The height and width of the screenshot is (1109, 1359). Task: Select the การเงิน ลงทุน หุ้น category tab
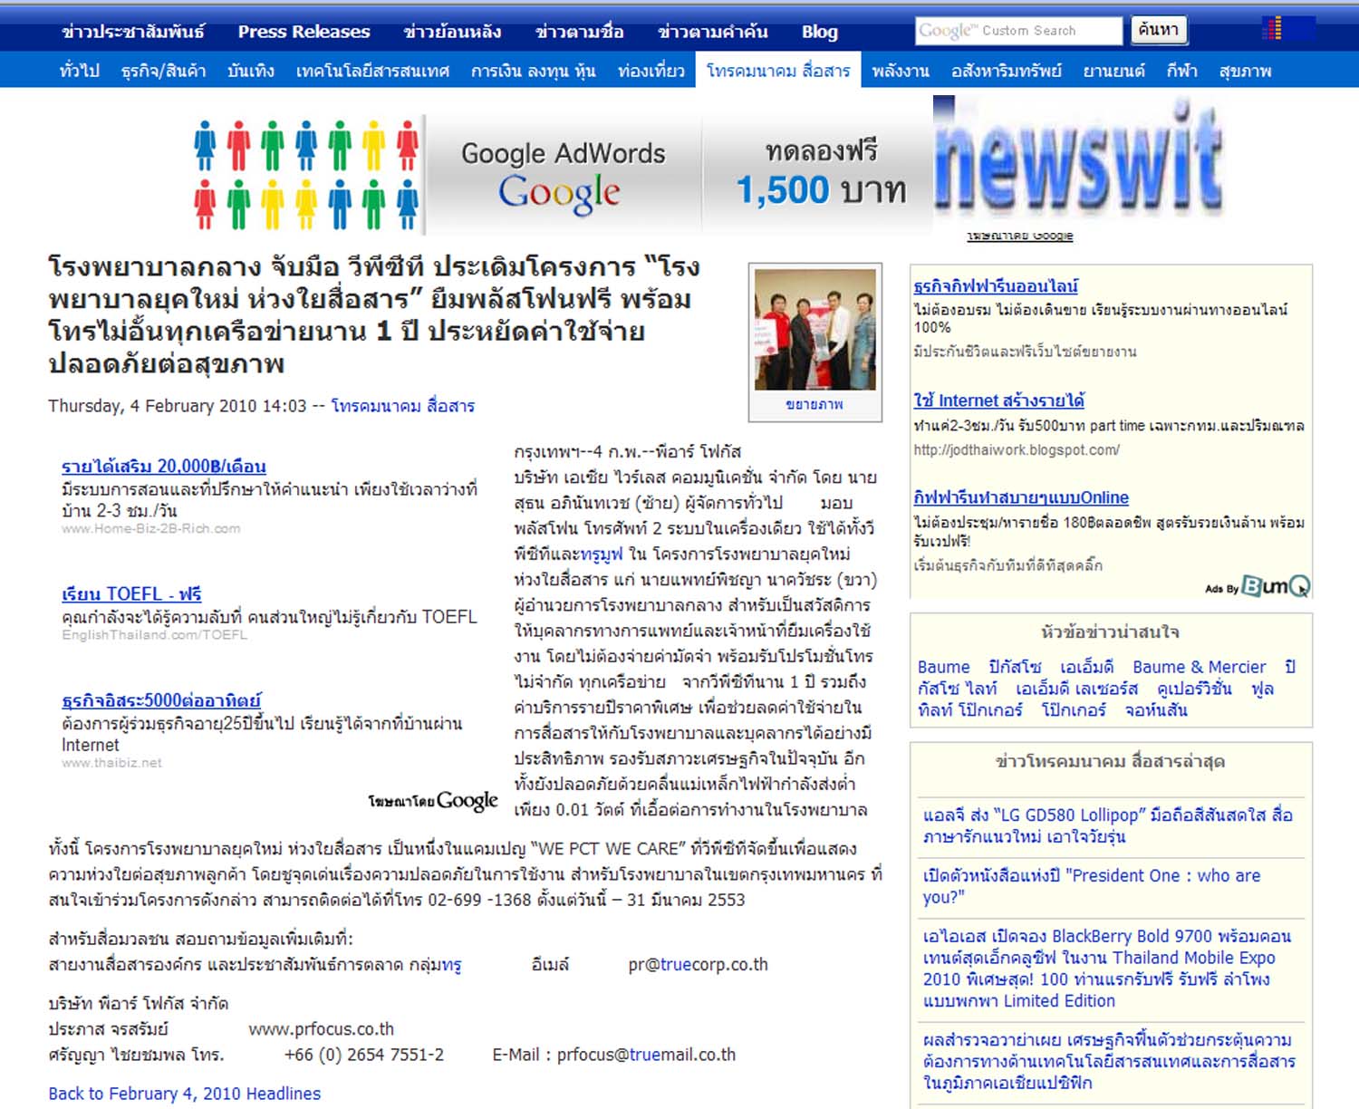click(x=533, y=71)
